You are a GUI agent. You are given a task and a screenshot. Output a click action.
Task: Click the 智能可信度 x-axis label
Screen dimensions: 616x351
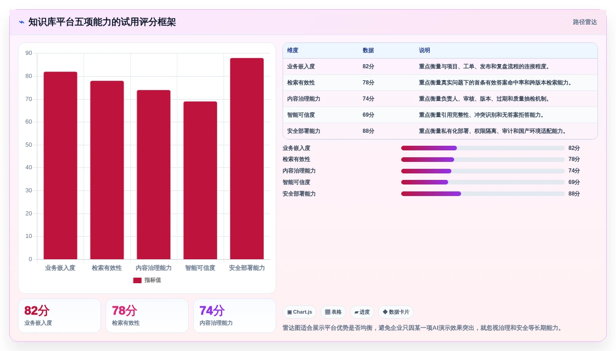pos(200,268)
